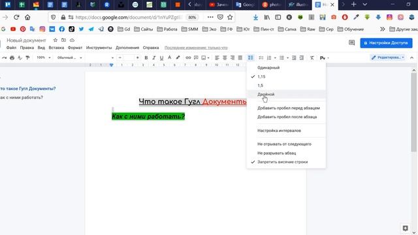Justify the text alignment
Viewport: 418px width, 235px height.
(x=240, y=58)
